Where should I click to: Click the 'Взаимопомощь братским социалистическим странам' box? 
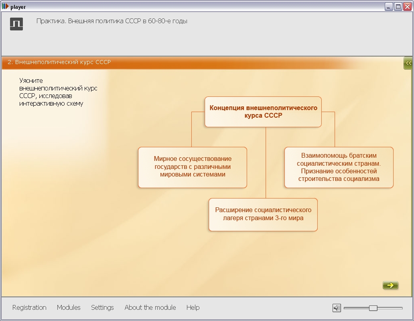pyautogui.click(x=339, y=167)
